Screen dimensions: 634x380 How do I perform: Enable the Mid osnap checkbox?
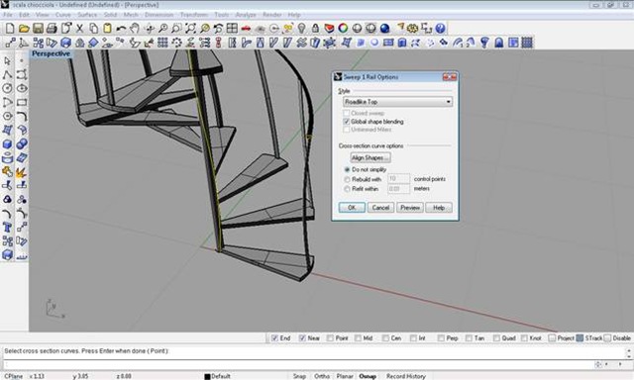pyautogui.click(x=358, y=338)
